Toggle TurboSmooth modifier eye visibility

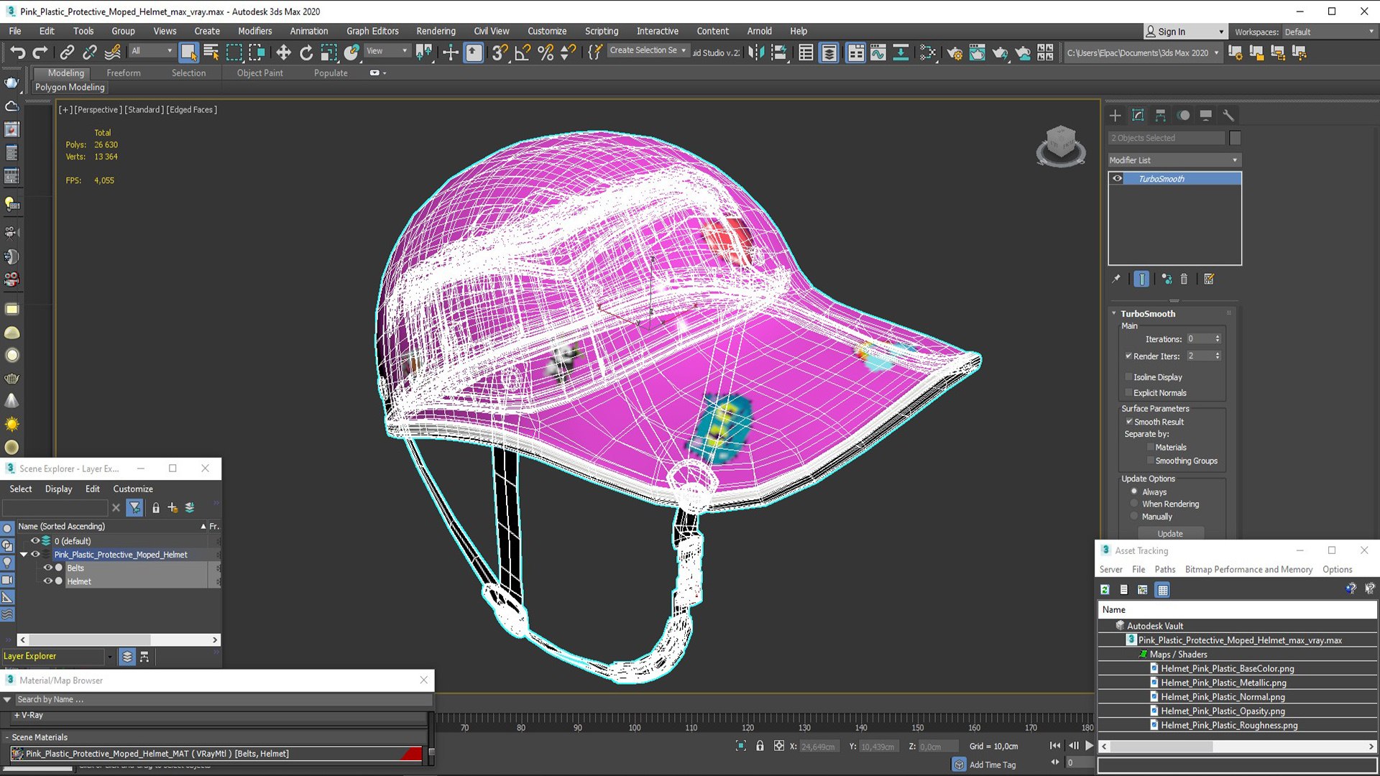pos(1117,178)
